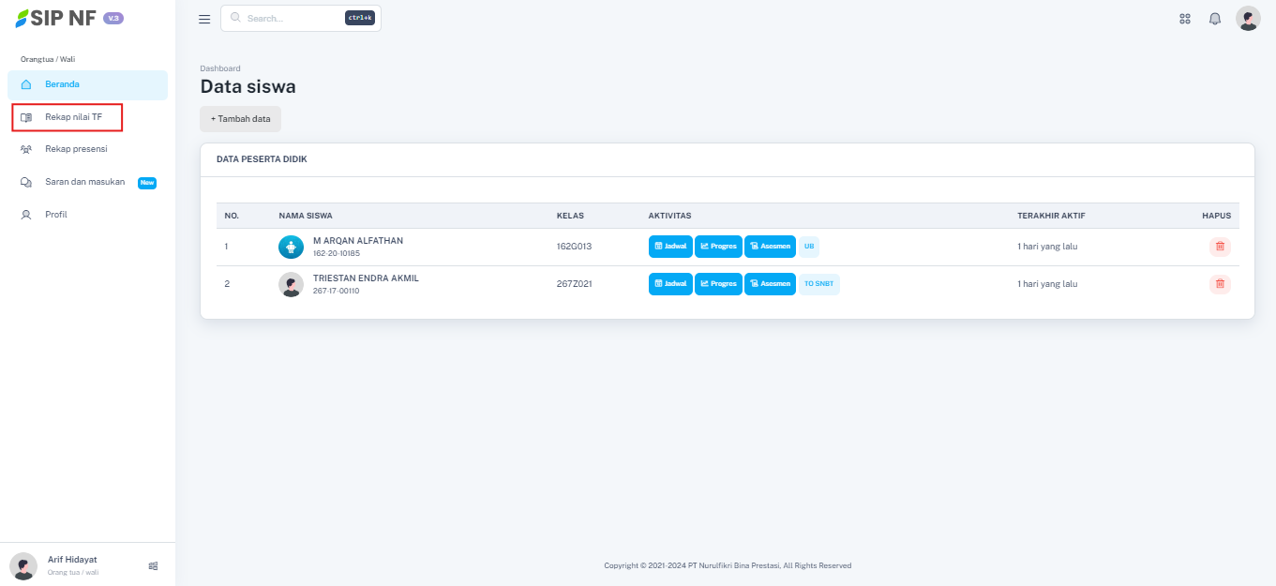The image size is (1276, 586).
Task: Open Saran dan masukan menu
Action: tap(84, 182)
